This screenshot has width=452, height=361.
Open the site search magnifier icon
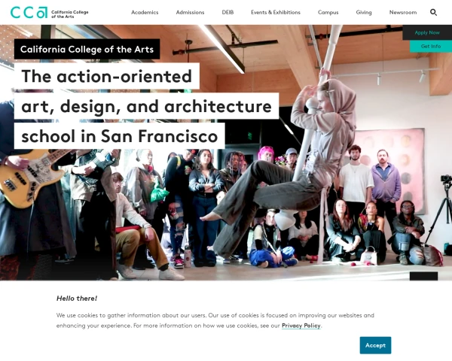433,12
